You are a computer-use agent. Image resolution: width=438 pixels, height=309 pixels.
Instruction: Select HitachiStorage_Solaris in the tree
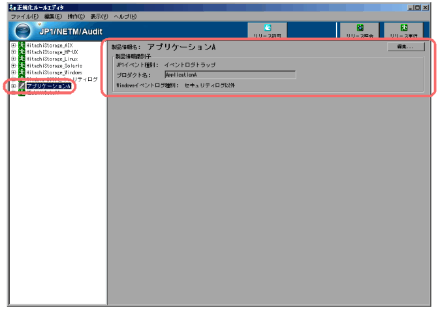coord(54,66)
